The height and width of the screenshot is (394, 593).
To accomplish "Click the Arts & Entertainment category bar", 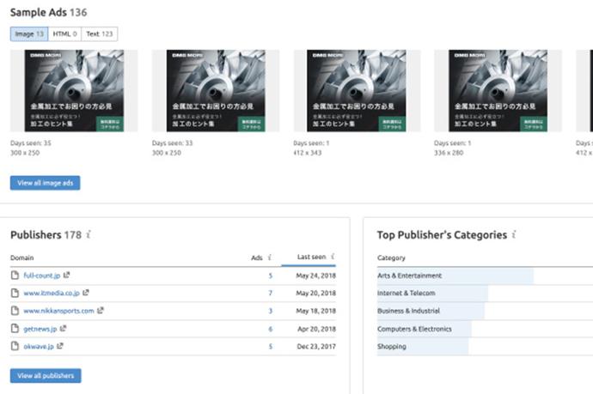I will point(455,276).
